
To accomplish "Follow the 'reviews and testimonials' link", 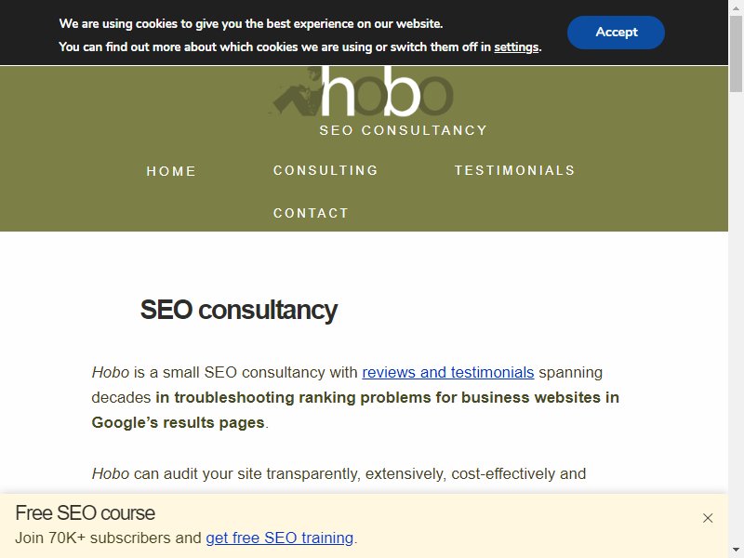I will (448, 373).
